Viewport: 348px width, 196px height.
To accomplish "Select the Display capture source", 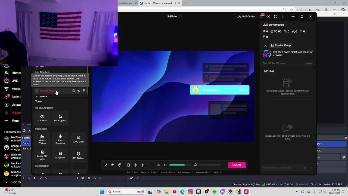I will [x=60, y=91].
